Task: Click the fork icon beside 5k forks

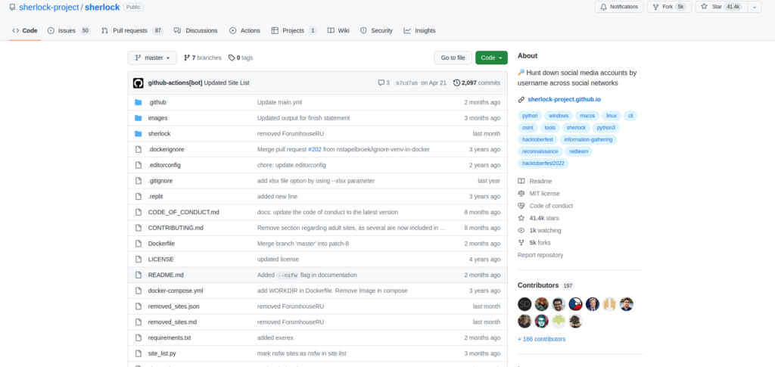Action: coord(521,243)
